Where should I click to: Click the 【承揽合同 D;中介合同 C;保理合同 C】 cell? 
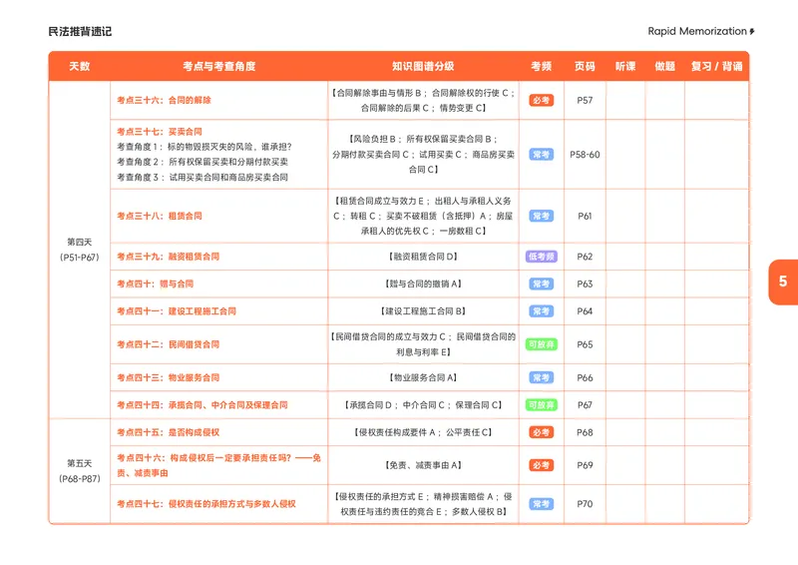coord(423,405)
